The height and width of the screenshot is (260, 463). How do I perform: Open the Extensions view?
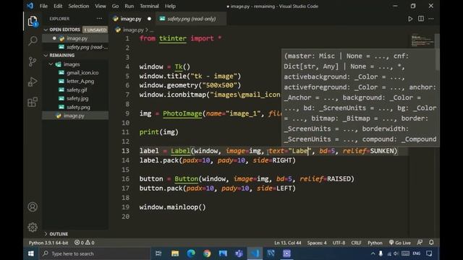(33, 102)
